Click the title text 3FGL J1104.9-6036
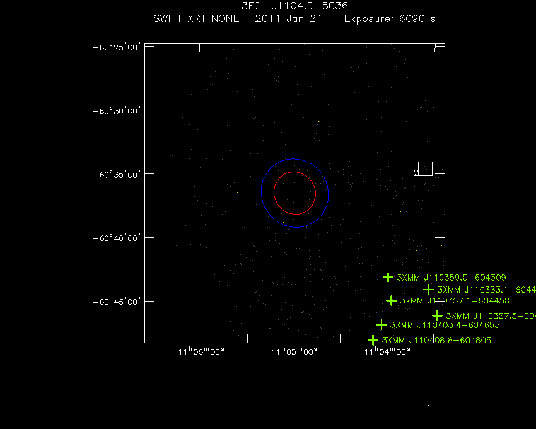 click(294, 6)
